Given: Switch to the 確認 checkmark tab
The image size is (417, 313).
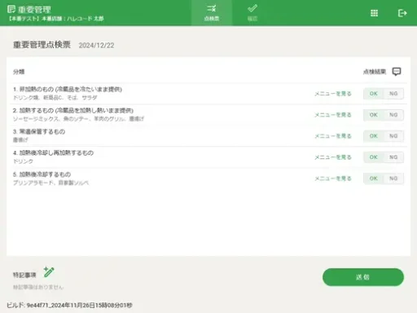Looking at the screenshot, I should (x=252, y=13).
